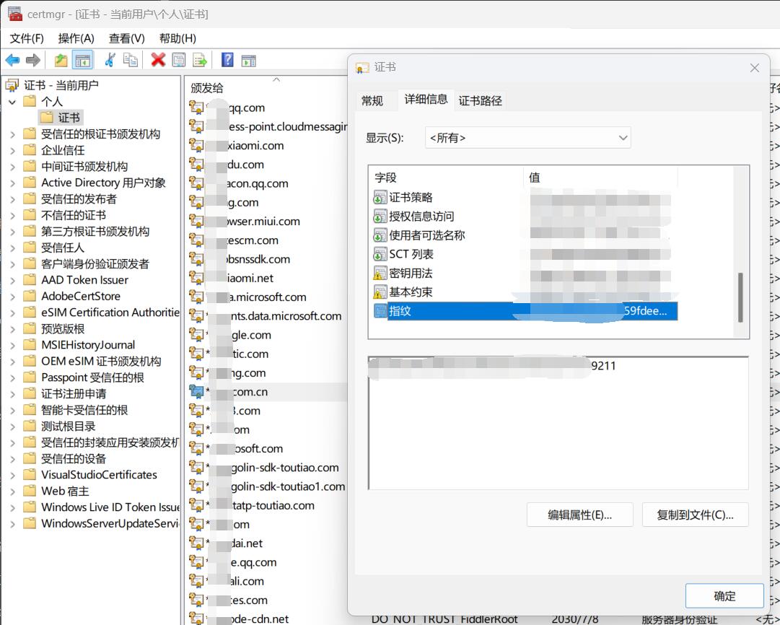Click the Cut scissors toolbar icon
Viewport: 780px width, 625px height.
pyautogui.click(x=110, y=60)
